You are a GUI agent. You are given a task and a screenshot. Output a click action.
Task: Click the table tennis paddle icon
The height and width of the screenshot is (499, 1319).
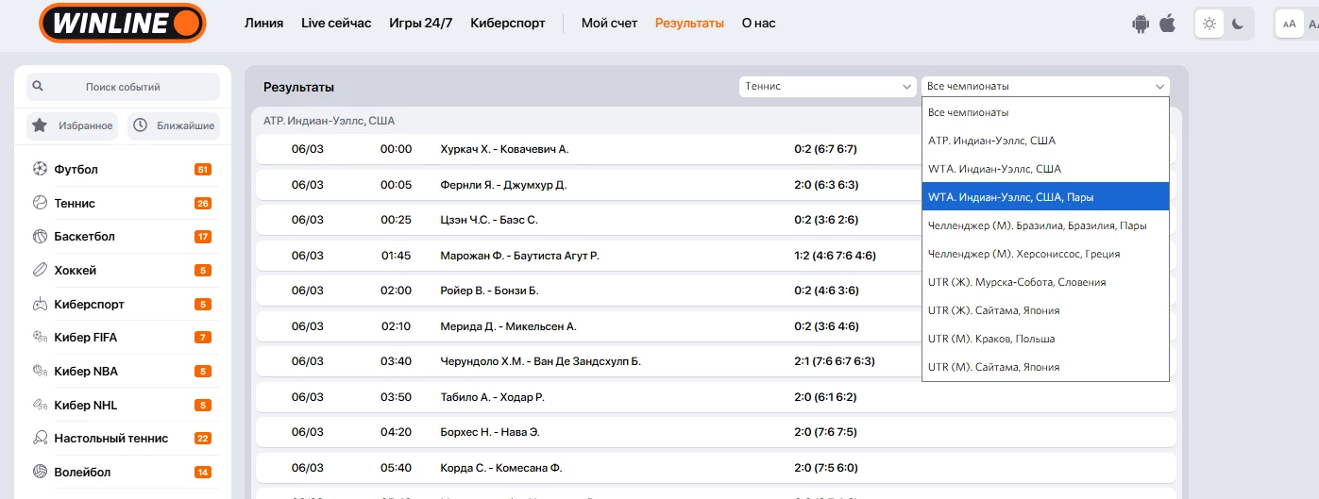(40, 439)
